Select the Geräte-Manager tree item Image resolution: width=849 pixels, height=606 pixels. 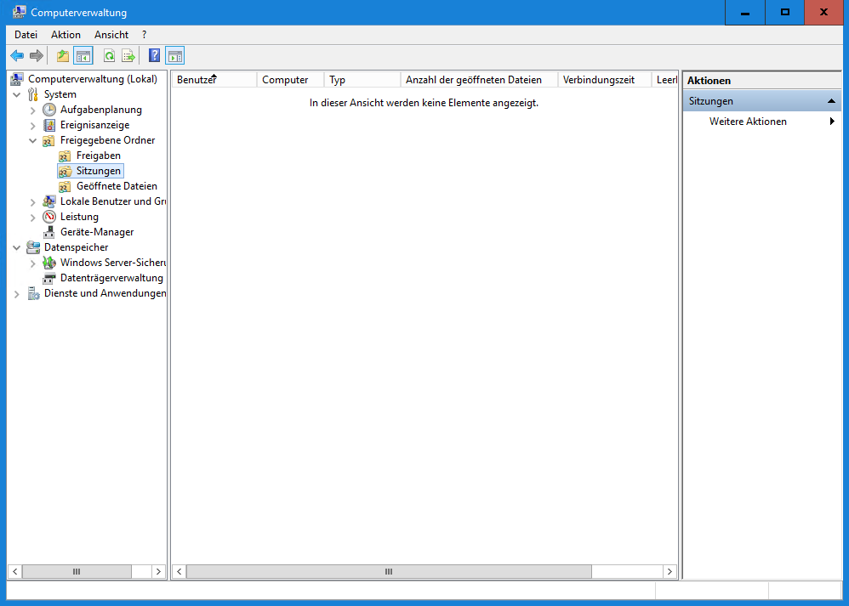(x=97, y=232)
